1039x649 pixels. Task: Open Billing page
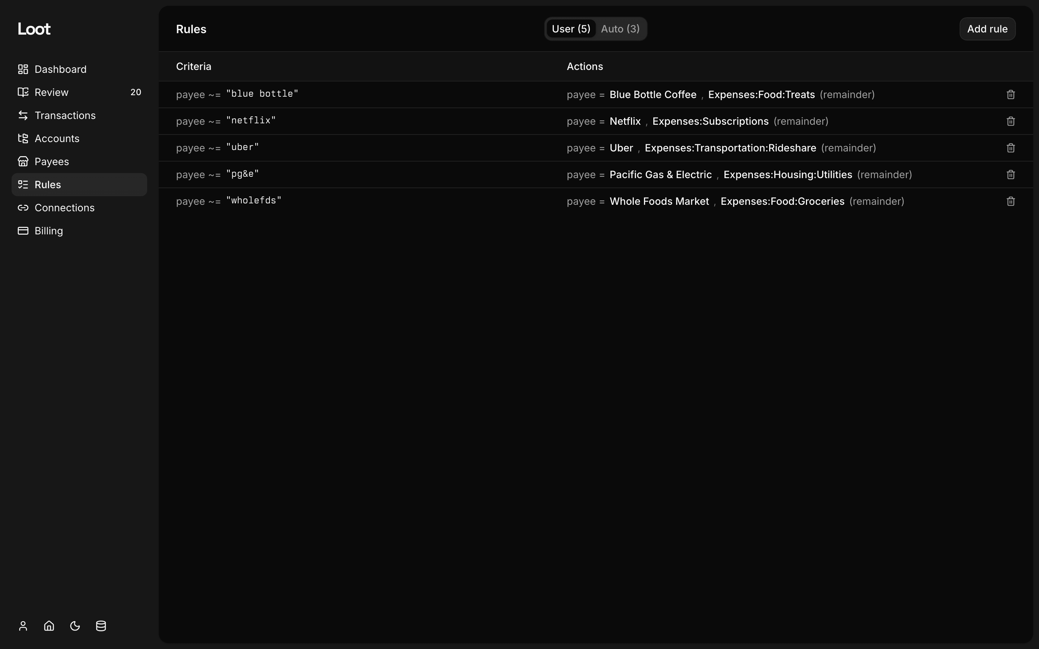79,231
